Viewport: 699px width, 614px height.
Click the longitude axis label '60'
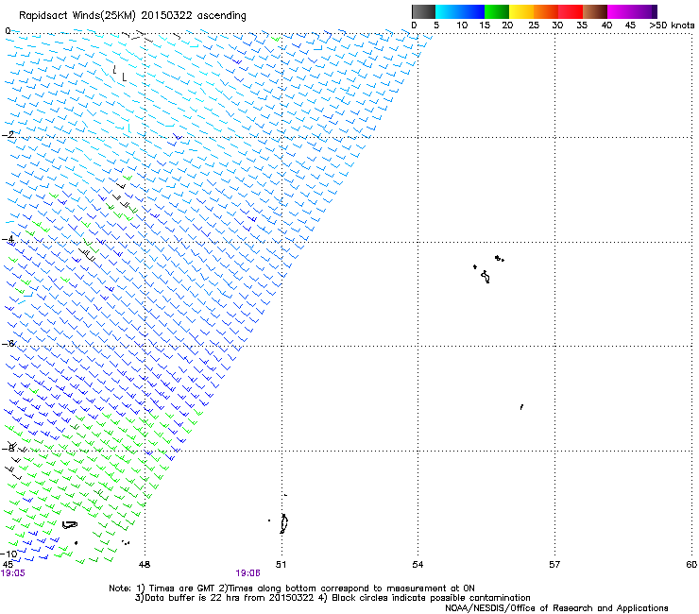[691, 565]
